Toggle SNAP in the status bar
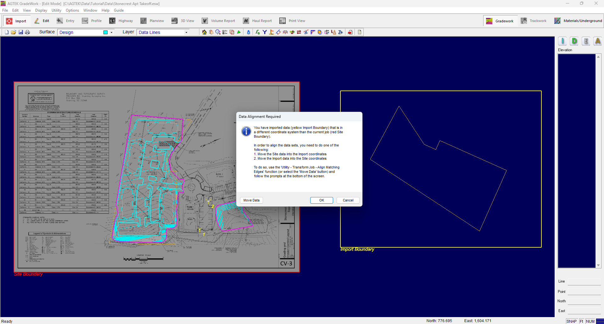Screen dimensions: 604x324 coord(571,321)
